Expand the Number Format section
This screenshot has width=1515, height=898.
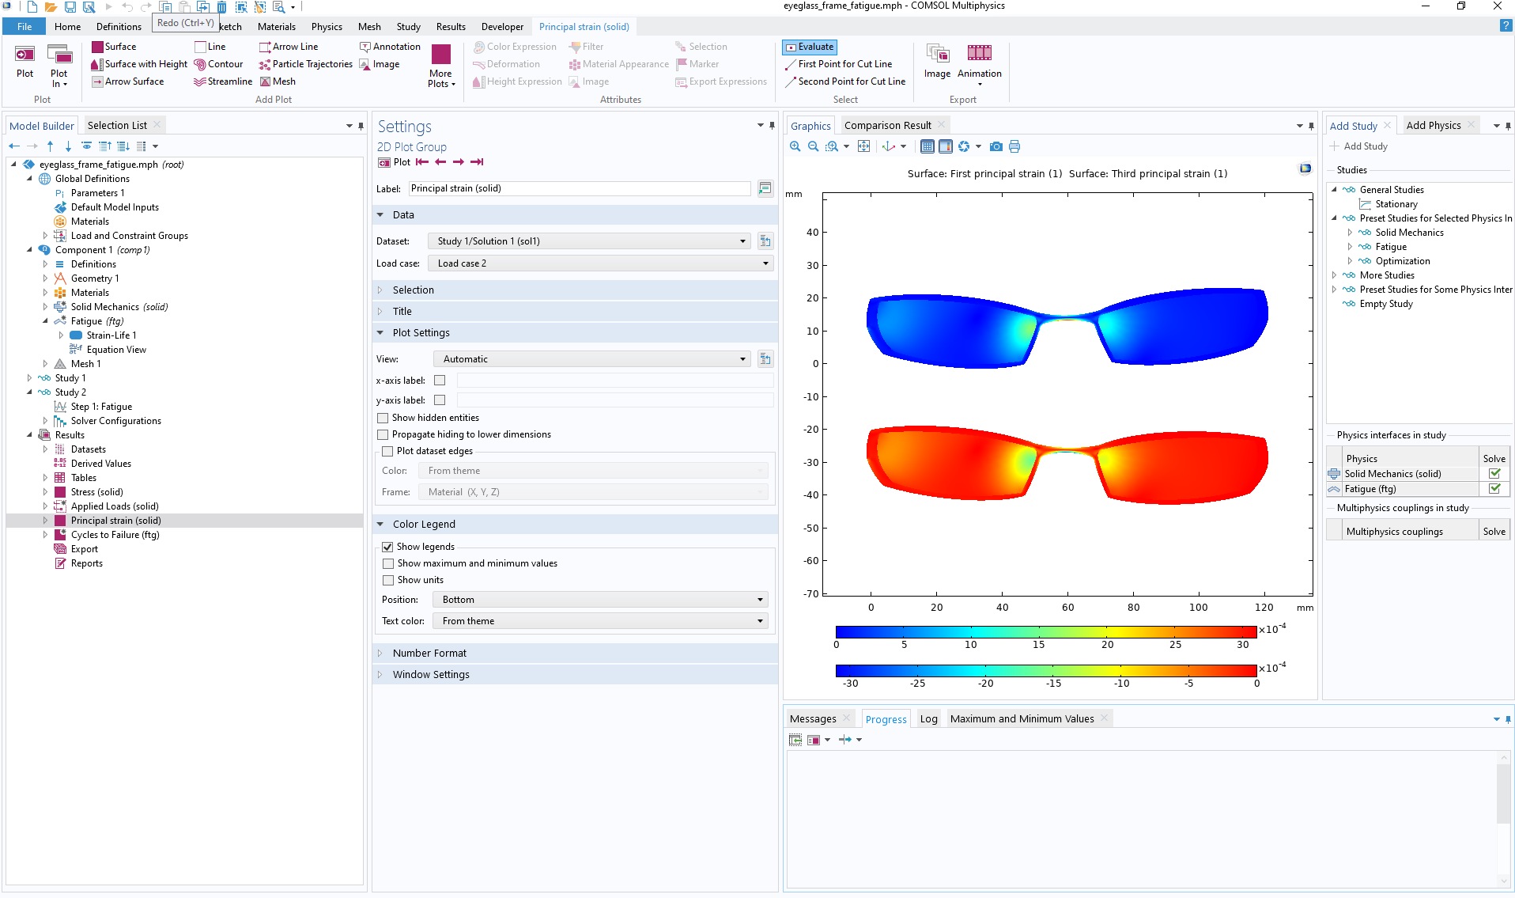coord(429,654)
